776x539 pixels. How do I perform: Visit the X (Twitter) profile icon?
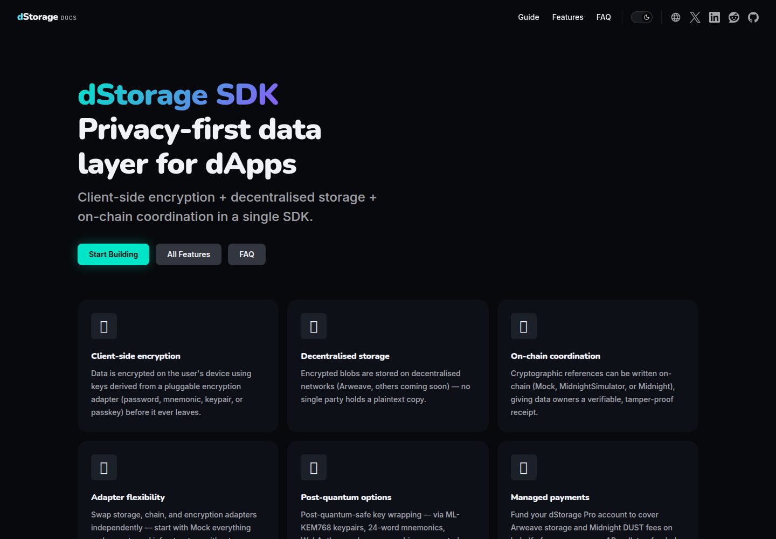tap(695, 17)
